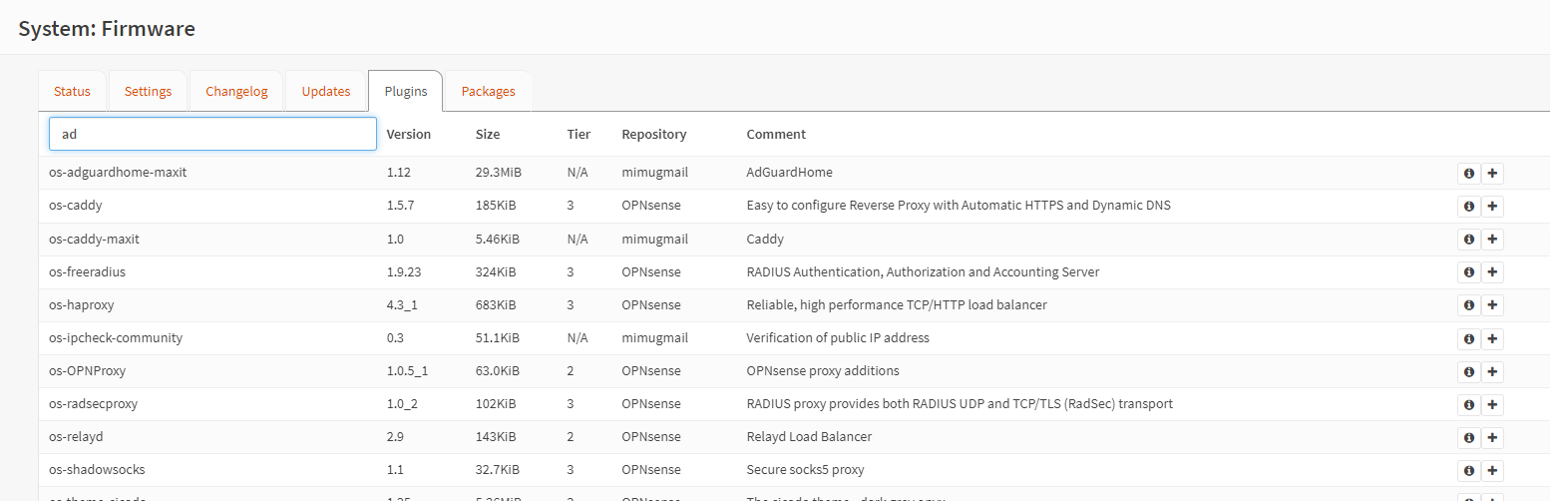Open the Settings tab
The width and height of the screenshot is (1550, 501).
(148, 92)
